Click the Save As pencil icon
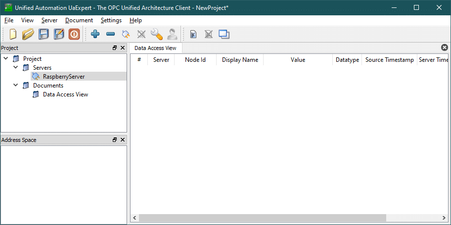 tap(59, 34)
